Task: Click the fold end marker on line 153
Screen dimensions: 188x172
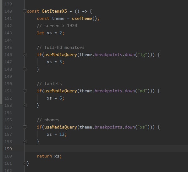Action: pyautogui.click(x=25, y=105)
